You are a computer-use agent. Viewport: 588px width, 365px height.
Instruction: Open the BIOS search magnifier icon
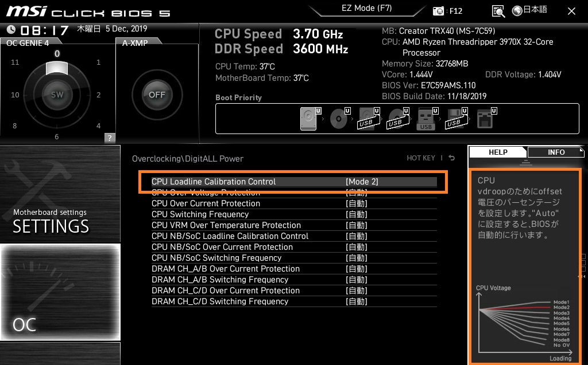[x=498, y=11]
